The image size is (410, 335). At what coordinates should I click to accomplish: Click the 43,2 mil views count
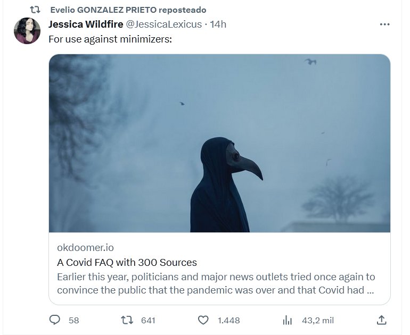point(318,320)
